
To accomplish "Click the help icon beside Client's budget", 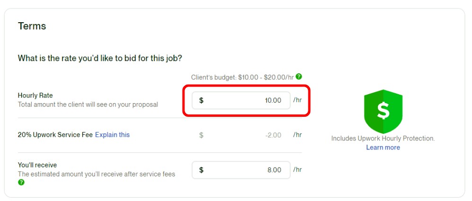I will coord(298,77).
